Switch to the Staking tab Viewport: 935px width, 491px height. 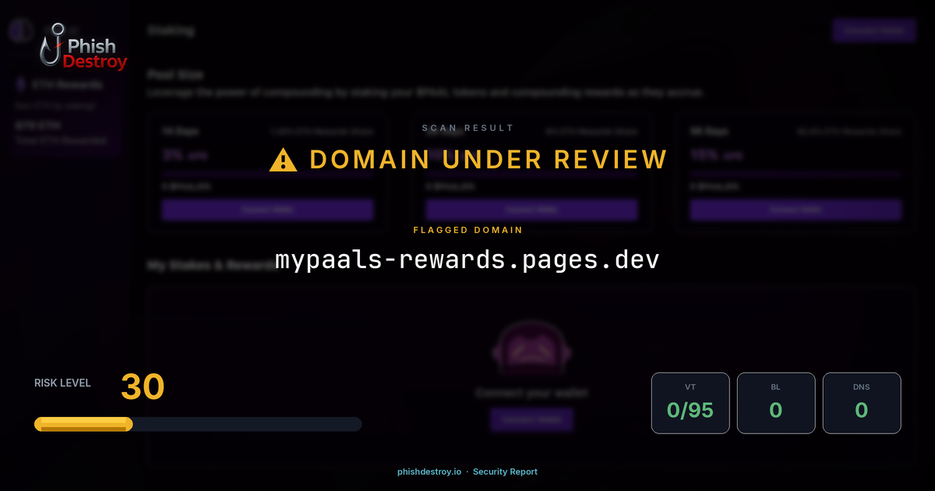point(171,30)
